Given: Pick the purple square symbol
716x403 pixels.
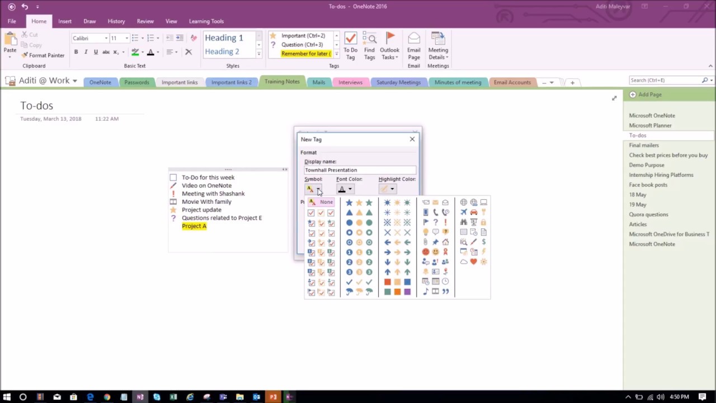Looking at the screenshot, I should [407, 292].
